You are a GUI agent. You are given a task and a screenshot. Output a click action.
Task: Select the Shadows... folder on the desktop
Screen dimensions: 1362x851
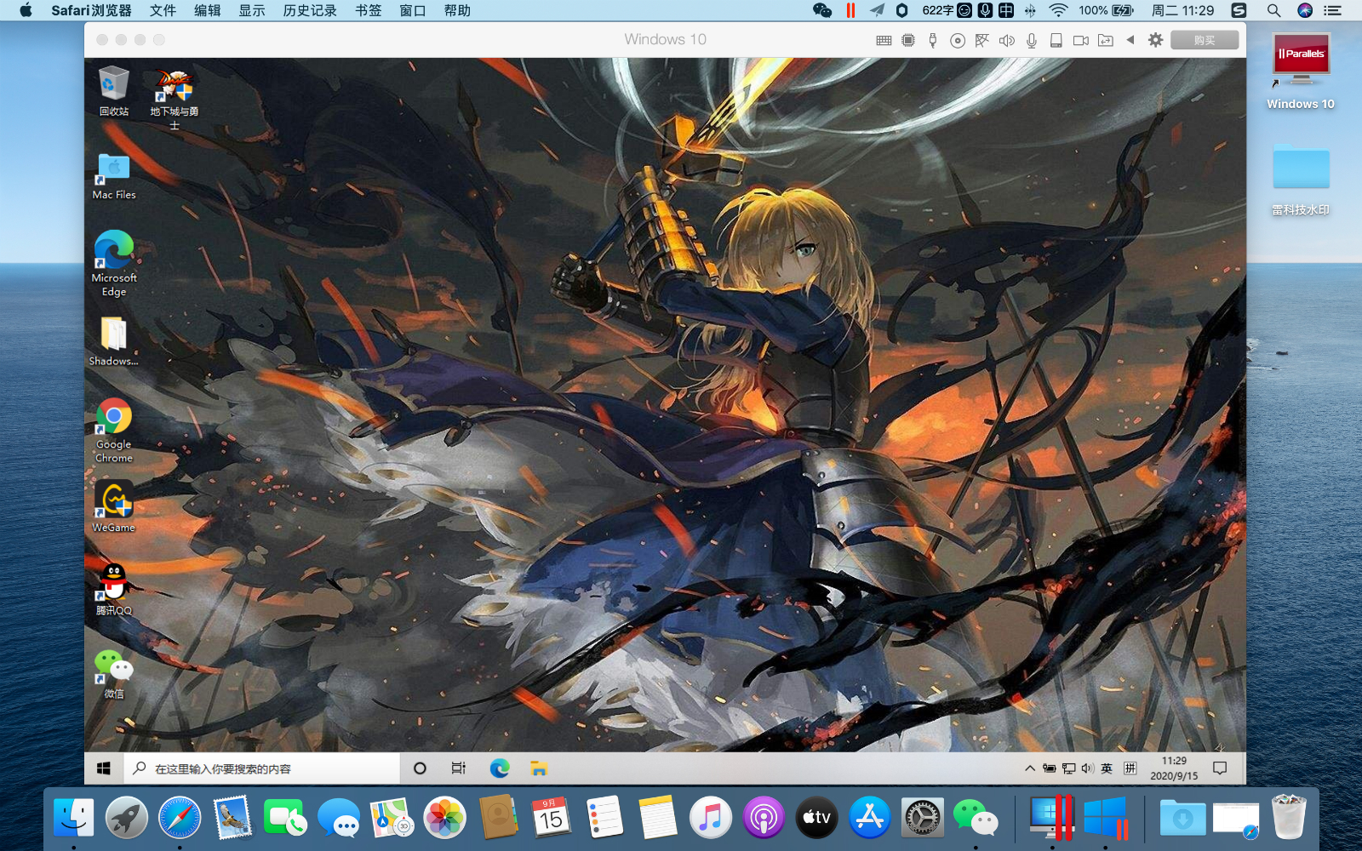click(x=114, y=342)
